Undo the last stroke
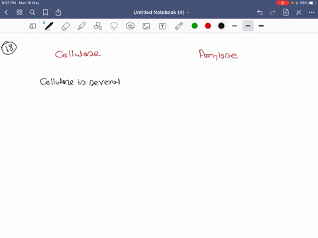318x238 pixels. point(260,13)
